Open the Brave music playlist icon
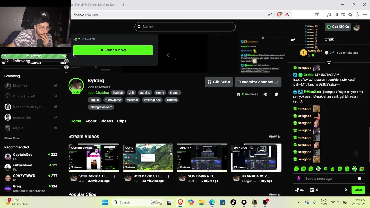370x208 pixels. coord(329,14)
